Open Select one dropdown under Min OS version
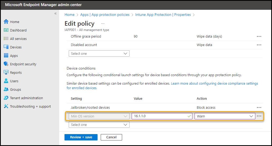The image size is (272, 146). click(99, 125)
